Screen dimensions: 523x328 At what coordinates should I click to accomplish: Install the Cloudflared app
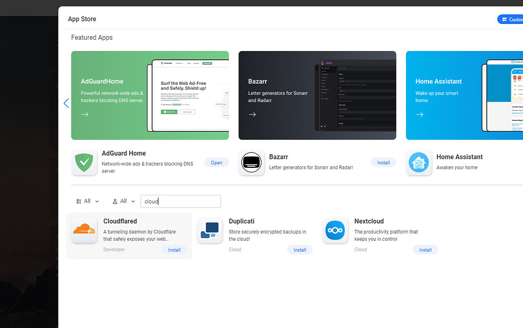174,249
